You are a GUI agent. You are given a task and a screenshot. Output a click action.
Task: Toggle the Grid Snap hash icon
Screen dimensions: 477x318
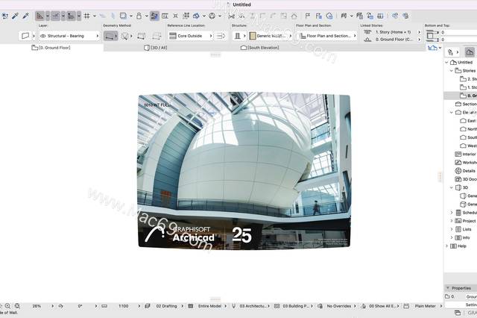click(87, 16)
